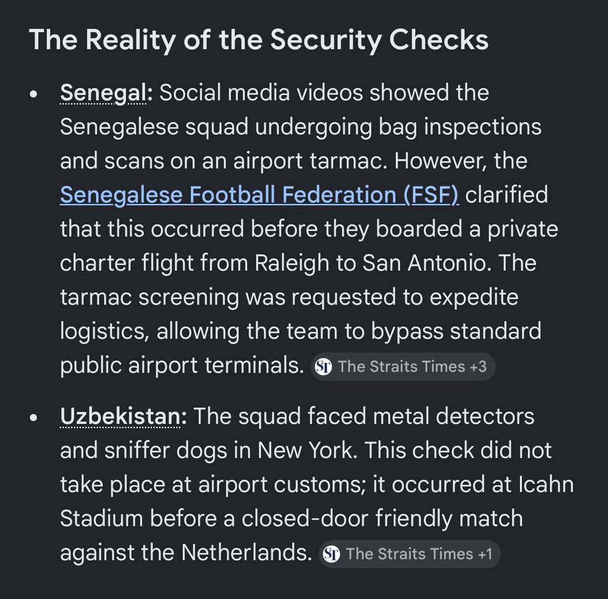Image resolution: width=608 pixels, height=599 pixels.
Task: Click the phrase private charter flight
Action: (x=309, y=246)
